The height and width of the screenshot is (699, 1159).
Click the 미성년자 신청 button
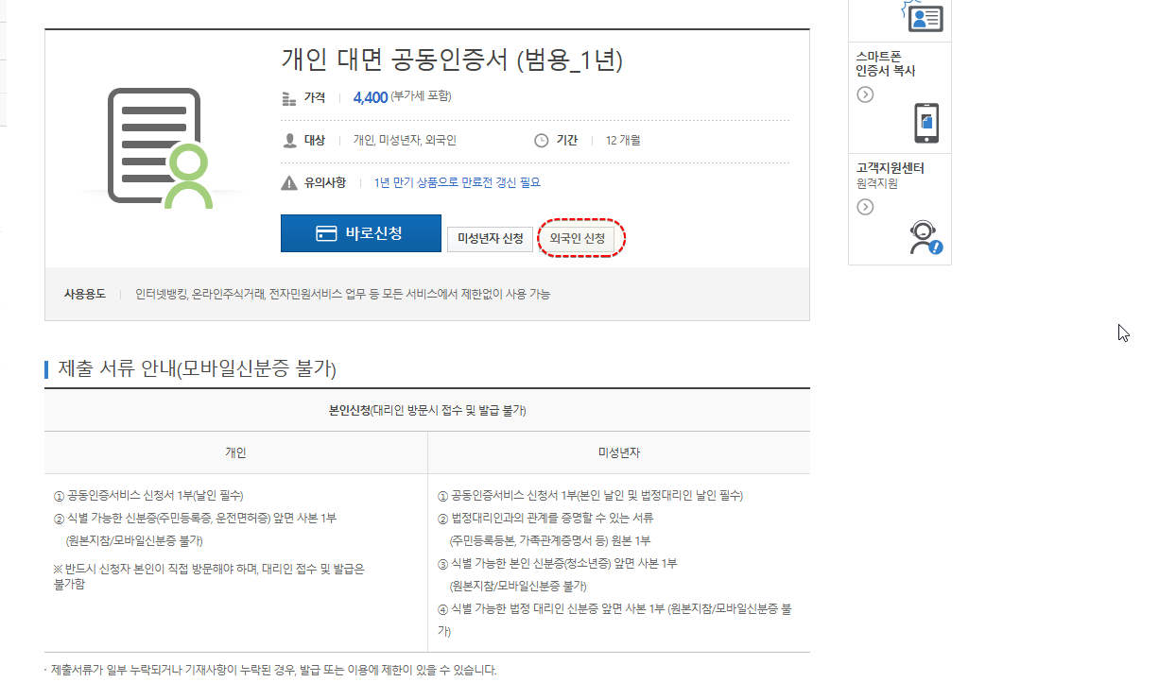pyautogui.click(x=490, y=239)
